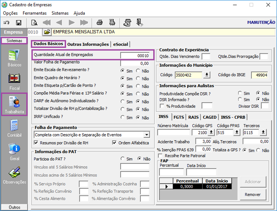This screenshot has width=277, height=211.
Task: Open Terceiros lookup arrow
Action: pos(263,132)
